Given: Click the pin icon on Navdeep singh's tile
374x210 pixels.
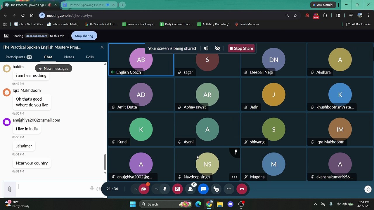Looking at the screenshot, I should point(236,152).
